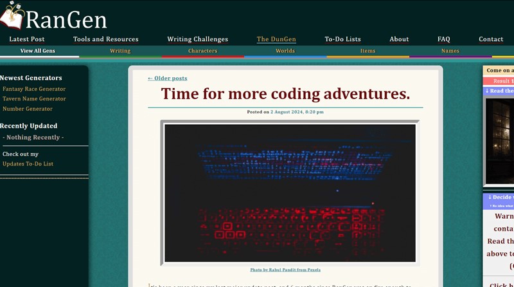The image size is (514, 287).
Task: Click the post title Time for more coding adventures
Action: pyautogui.click(x=285, y=94)
